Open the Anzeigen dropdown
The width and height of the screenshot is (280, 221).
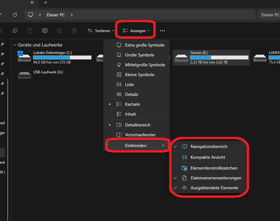136,31
